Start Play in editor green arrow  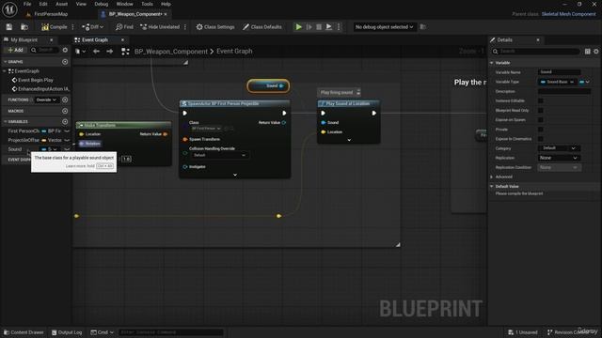tap(298, 27)
